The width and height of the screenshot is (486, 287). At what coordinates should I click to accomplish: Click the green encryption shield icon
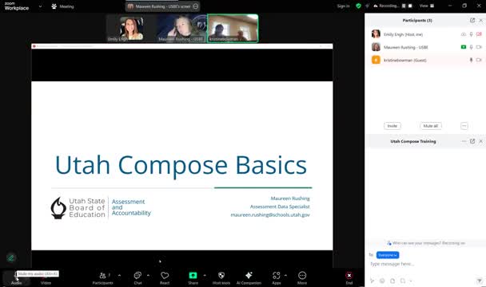359,6
